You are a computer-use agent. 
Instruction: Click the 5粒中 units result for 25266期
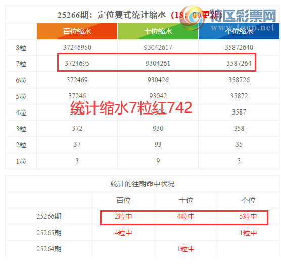coord(248,216)
